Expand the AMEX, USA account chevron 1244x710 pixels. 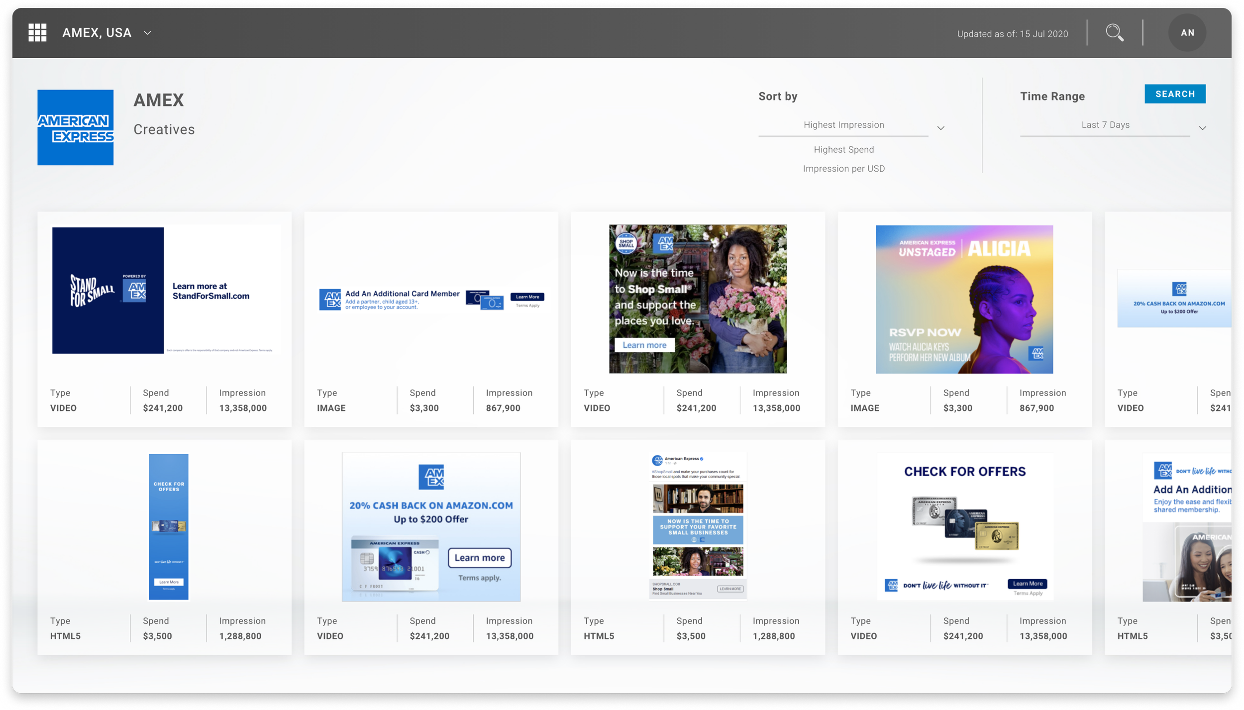pos(147,33)
